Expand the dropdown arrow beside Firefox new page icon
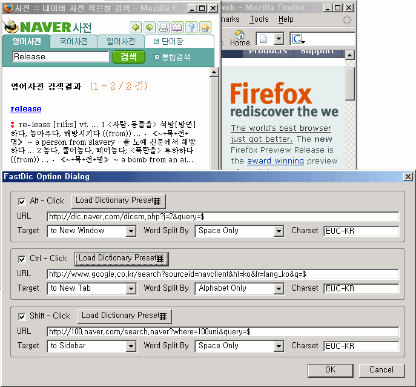The image size is (416, 387). [279, 39]
